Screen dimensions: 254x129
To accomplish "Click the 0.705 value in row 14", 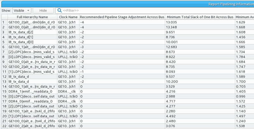I will (x=241, y=86).
